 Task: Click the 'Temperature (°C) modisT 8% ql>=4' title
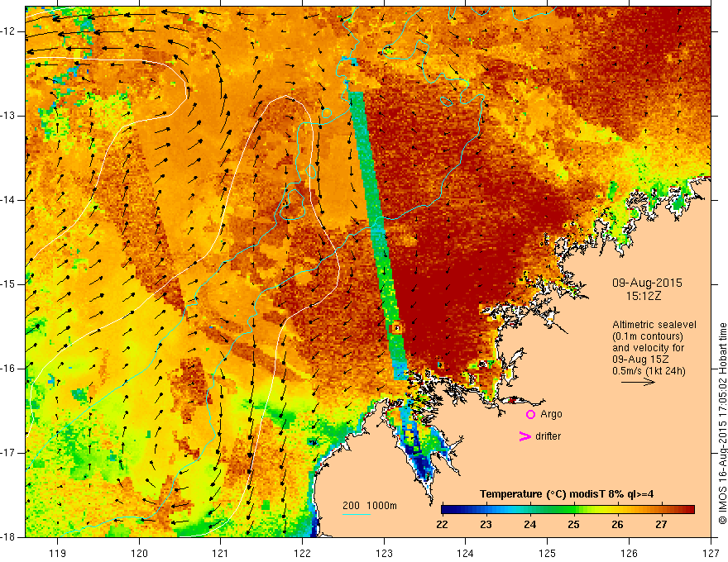(x=567, y=494)
